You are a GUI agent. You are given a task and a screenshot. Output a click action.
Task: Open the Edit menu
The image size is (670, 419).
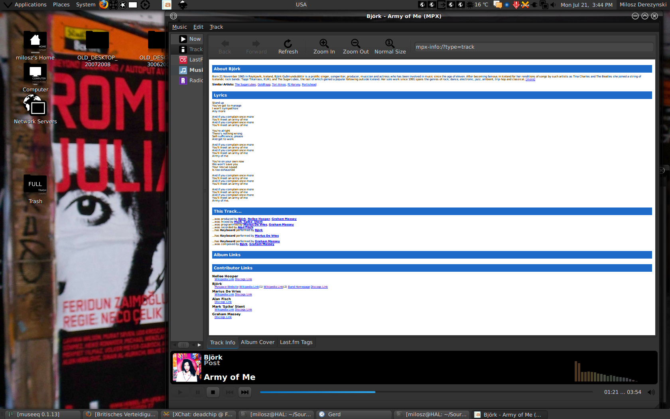pyautogui.click(x=198, y=27)
